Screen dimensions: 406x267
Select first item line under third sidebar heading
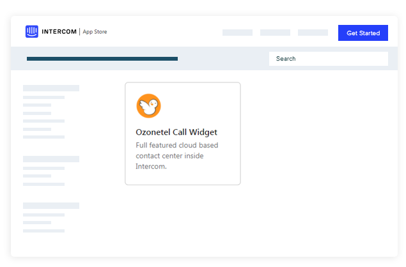(x=43, y=215)
